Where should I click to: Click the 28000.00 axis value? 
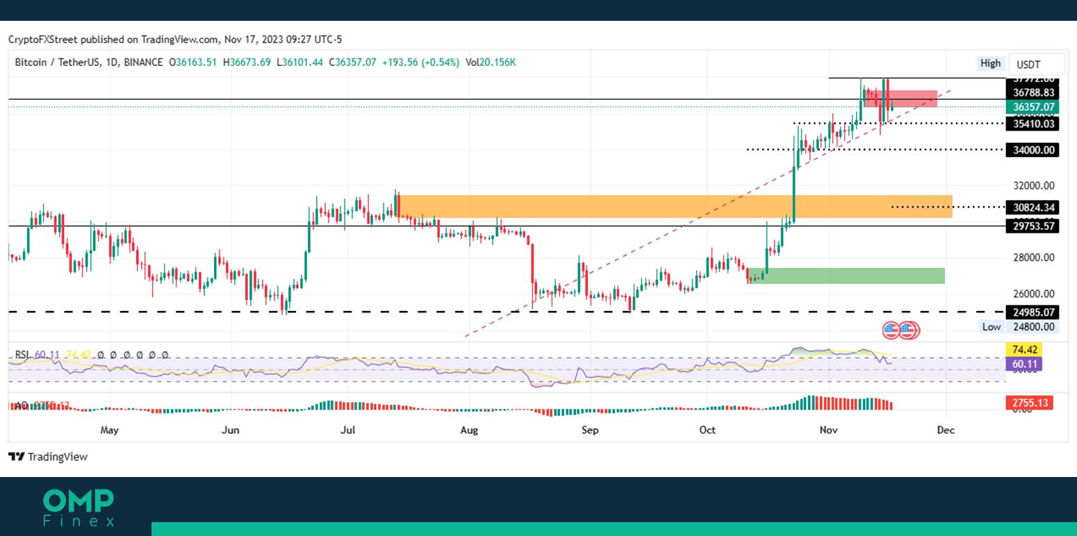[x=1034, y=258]
